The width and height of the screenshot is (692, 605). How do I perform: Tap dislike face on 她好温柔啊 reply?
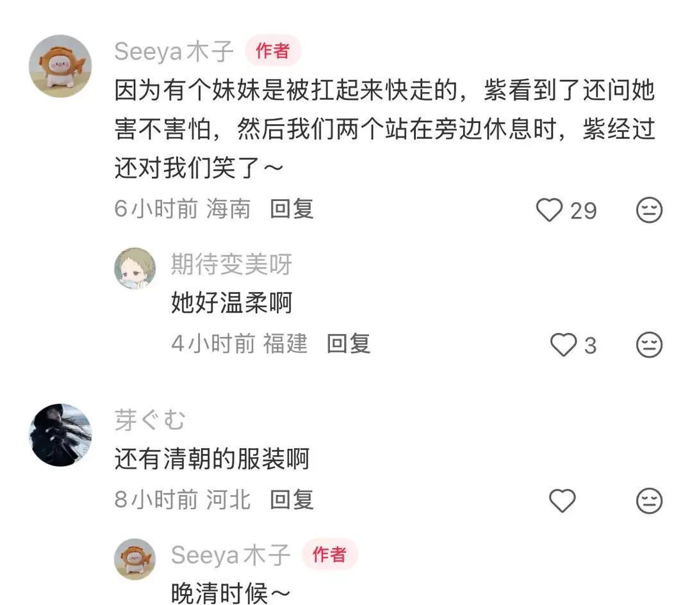pyautogui.click(x=649, y=344)
